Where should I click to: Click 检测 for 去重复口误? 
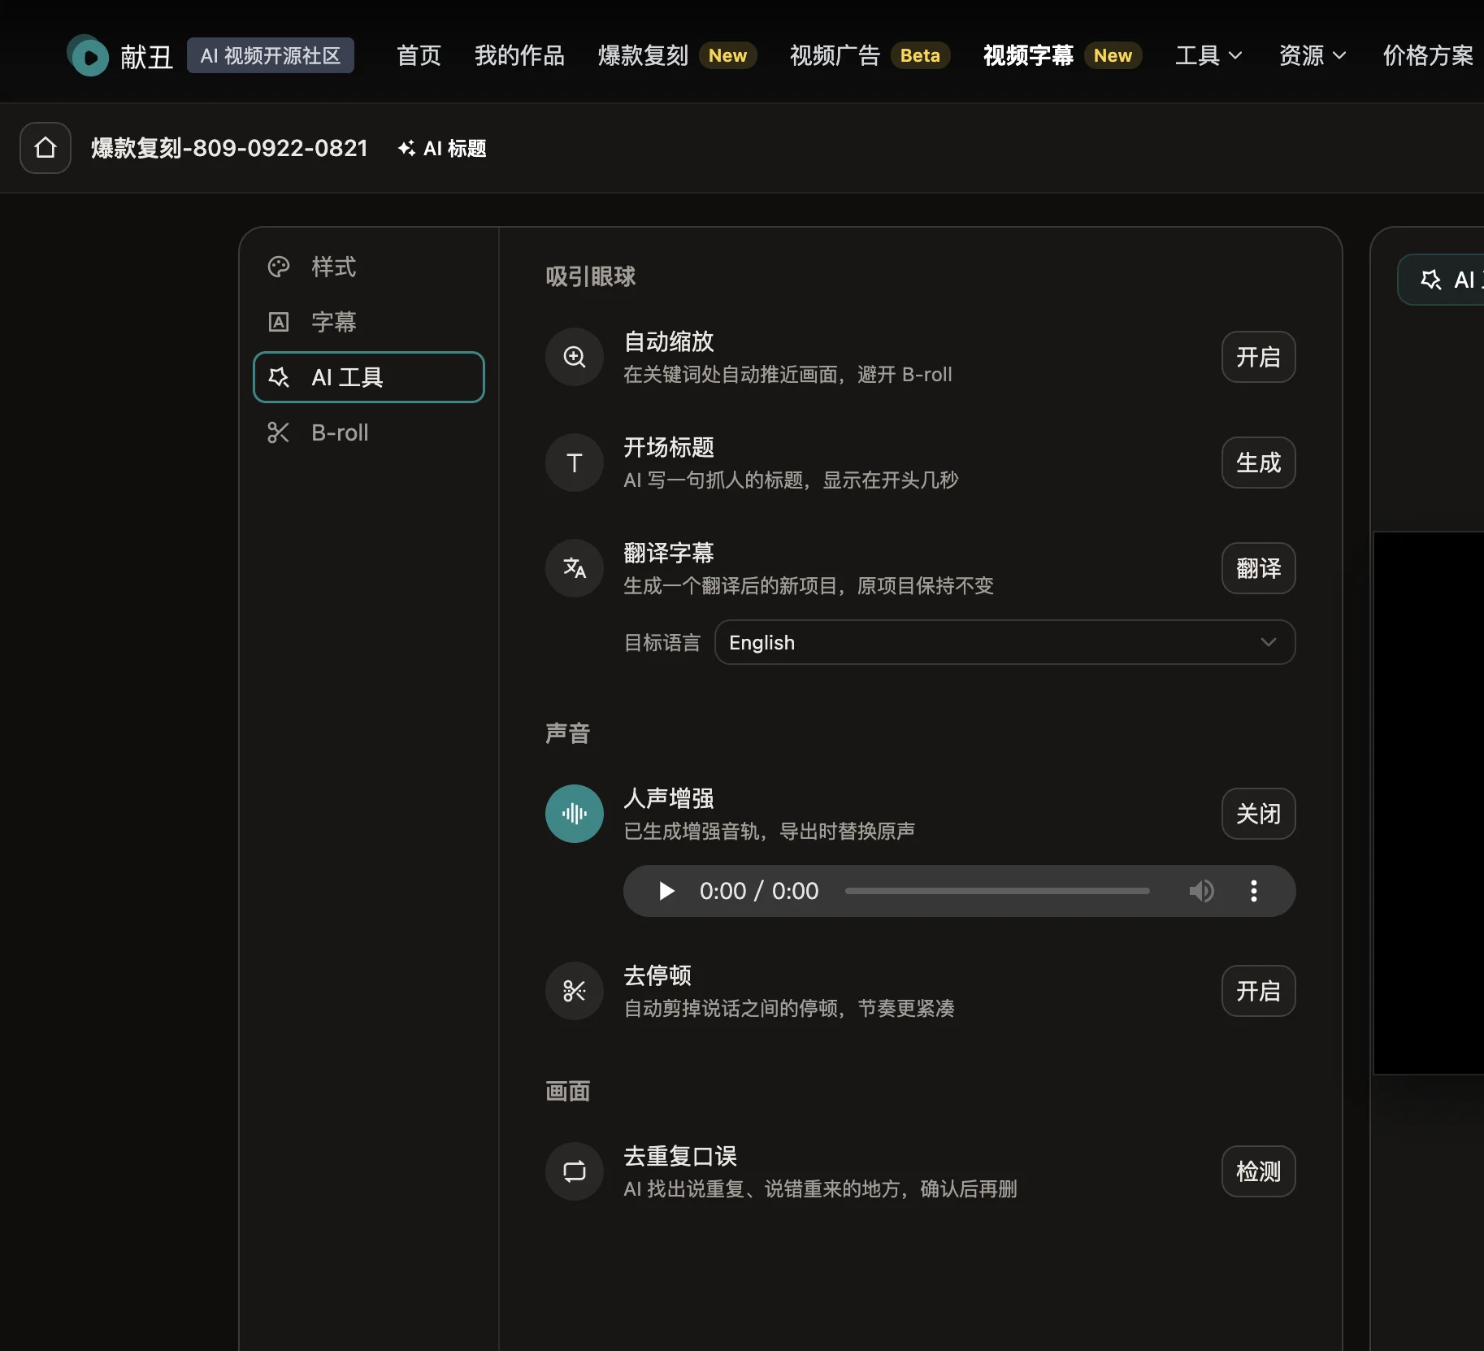[x=1258, y=1171]
